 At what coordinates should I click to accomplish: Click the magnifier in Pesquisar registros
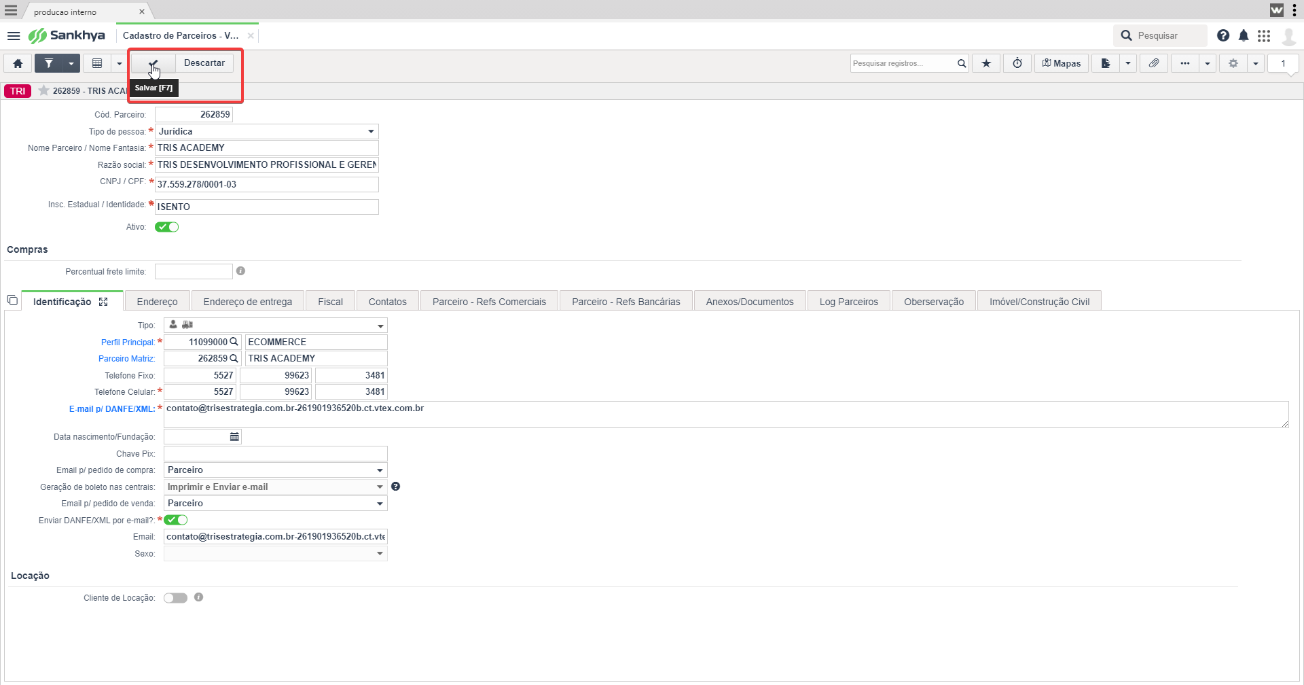[x=962, y=63]
